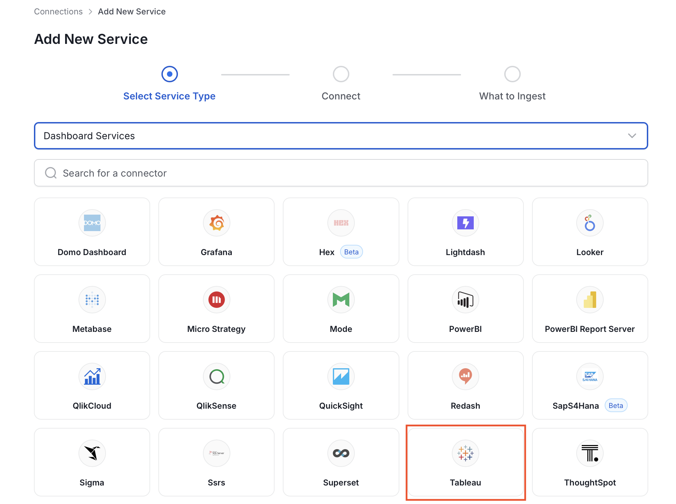This screenshot has height=504, width=676.
Task: Click the Connect step label
Action: pyautogui.click(x=341, y=96)
